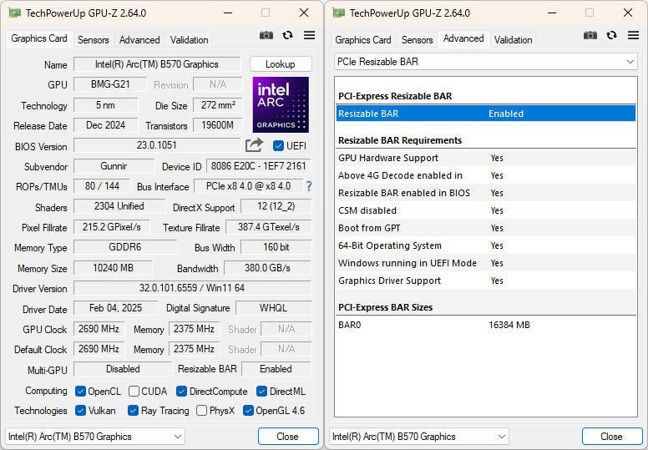Image resolution: width=648 pixels, height=450 pixels.
Task: Open the PCIe Resizable BAR dropdown
Action: click(x=486, y=62)
